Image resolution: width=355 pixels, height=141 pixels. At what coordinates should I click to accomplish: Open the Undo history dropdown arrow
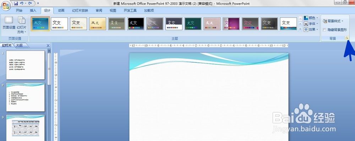coord(26,4)
